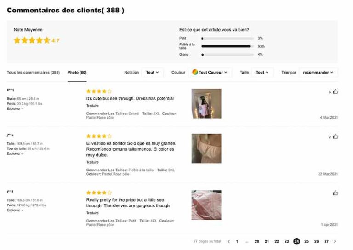Open the pink dress mirror photo thumbnail

(206, 103)
